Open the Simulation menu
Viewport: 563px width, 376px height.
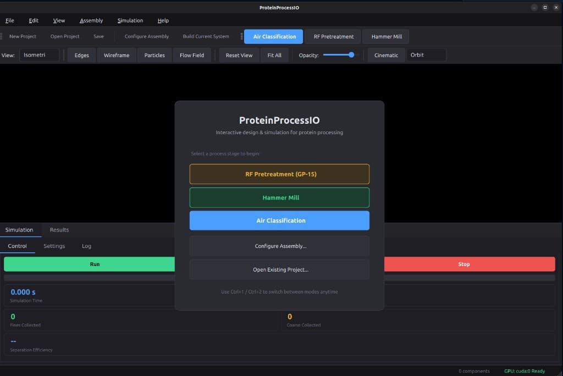[x=130, y=20]
